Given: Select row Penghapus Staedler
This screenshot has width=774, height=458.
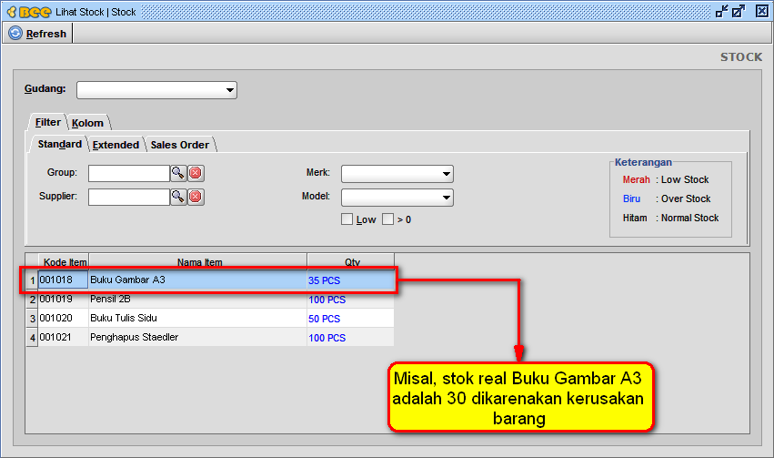Looking at the screenshot, I should [210, 337].
